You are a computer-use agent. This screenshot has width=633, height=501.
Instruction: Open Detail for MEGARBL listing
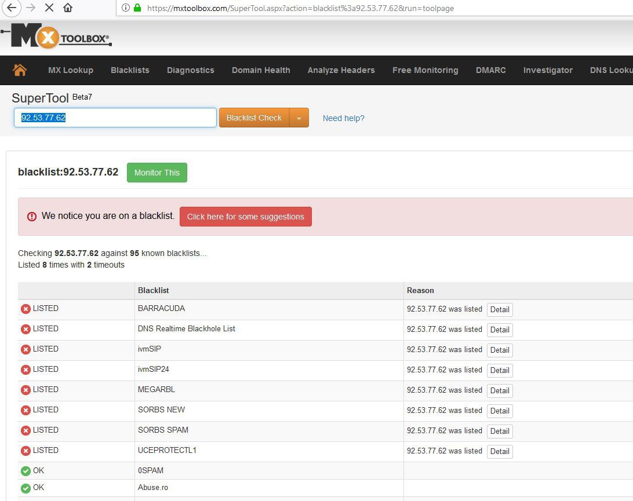pos(500,390)
